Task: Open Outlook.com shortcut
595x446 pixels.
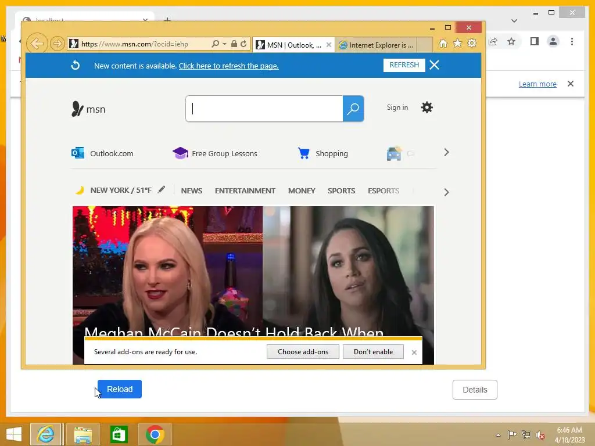Action: 102,153
